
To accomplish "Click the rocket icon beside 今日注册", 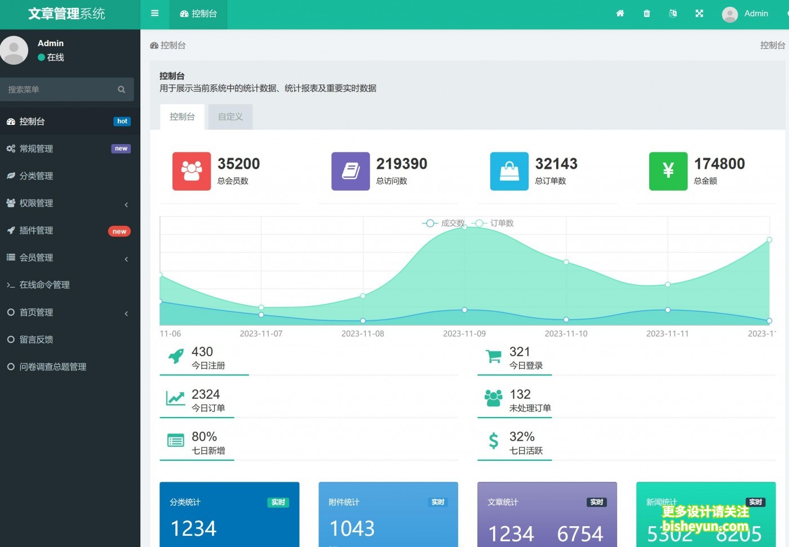I will [176, 356].
